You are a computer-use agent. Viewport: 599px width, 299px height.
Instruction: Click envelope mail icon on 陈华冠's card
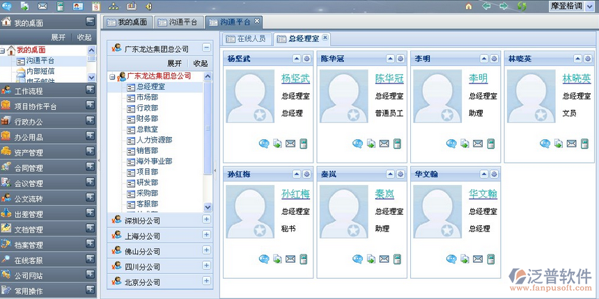pyautogui.click(x=384, y=144)
